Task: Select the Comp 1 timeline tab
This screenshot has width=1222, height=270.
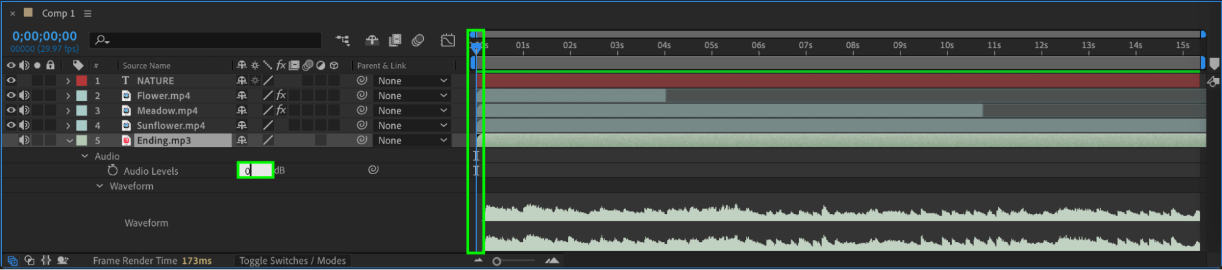Action: coord(58,13)
